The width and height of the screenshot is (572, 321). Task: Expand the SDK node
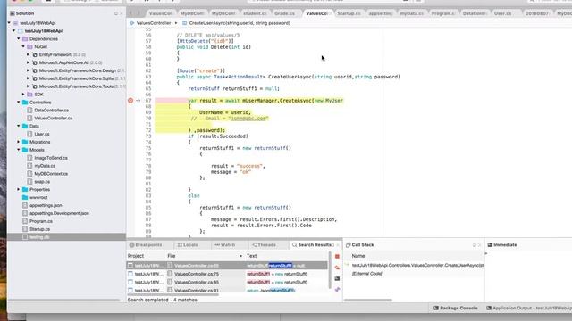click(x=23, y=95)
